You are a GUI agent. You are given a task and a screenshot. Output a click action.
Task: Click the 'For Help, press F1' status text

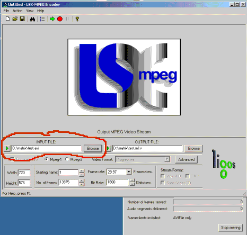(x=16, y=194)
